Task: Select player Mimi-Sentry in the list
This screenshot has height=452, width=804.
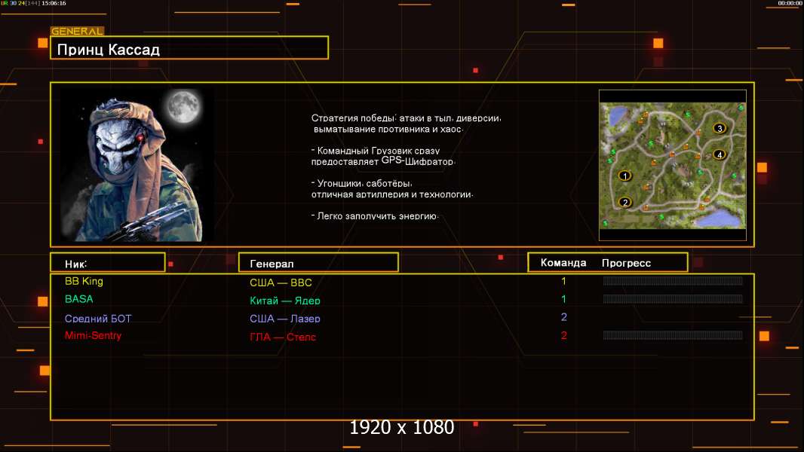Action: point(93,336)
